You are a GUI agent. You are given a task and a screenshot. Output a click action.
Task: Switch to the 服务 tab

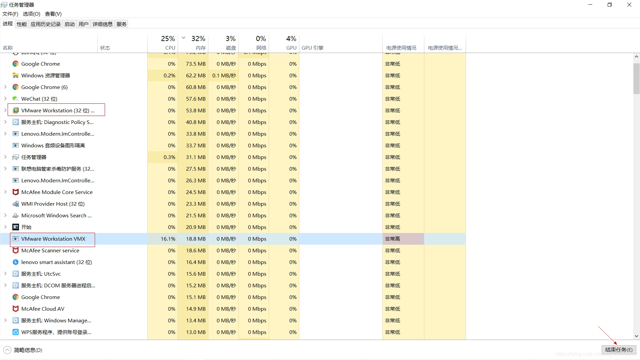point(122,24)
